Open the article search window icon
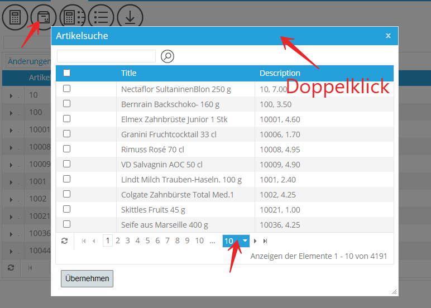The image size is (431, 308). pos(44,17)
